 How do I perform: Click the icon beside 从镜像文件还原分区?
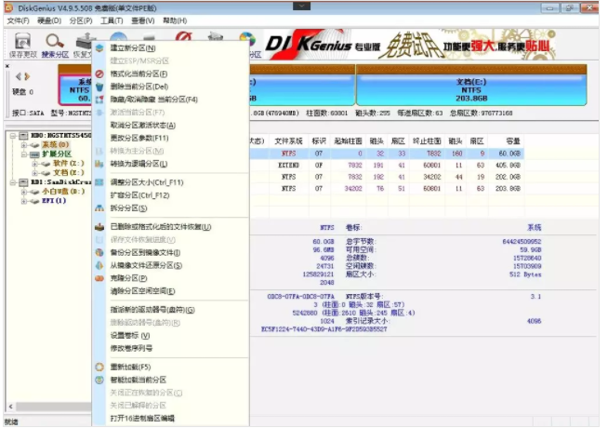99,265
